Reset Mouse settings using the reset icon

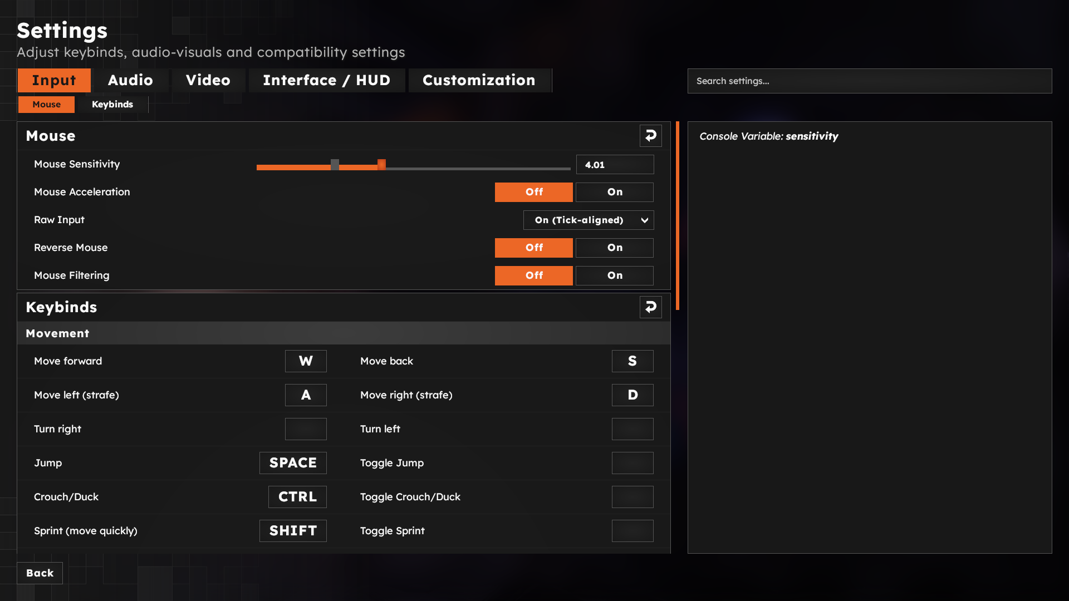pos(650,135)
